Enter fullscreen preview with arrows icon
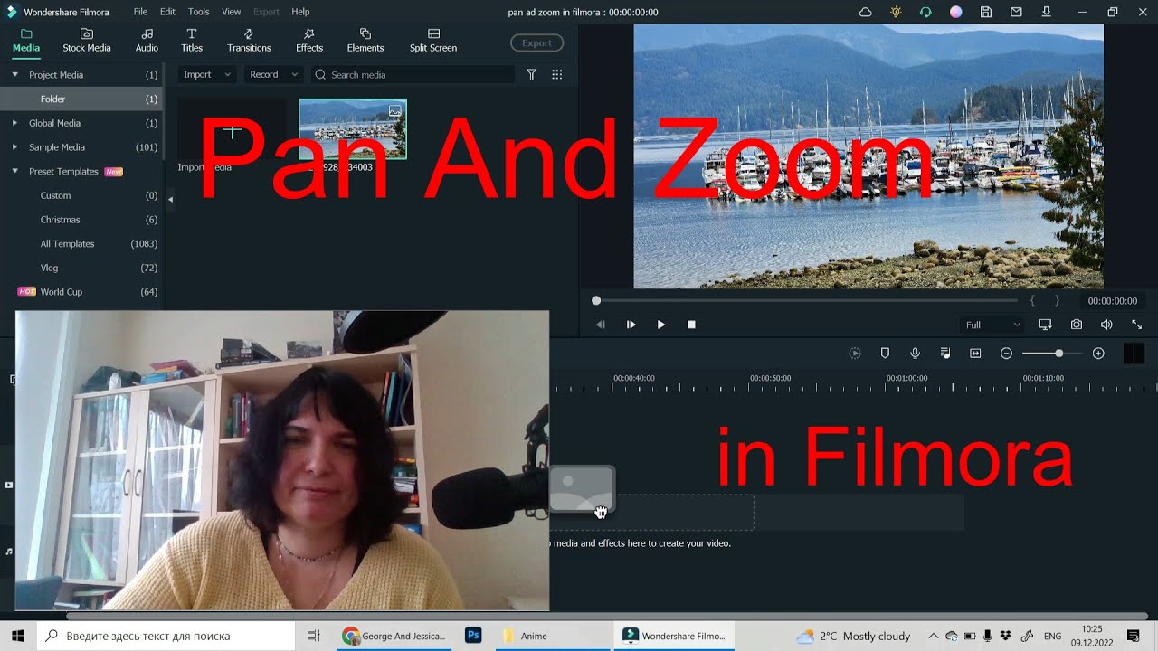This screenshot has width=1158, height=651. pyautogui.click(x=1137, y=325)
